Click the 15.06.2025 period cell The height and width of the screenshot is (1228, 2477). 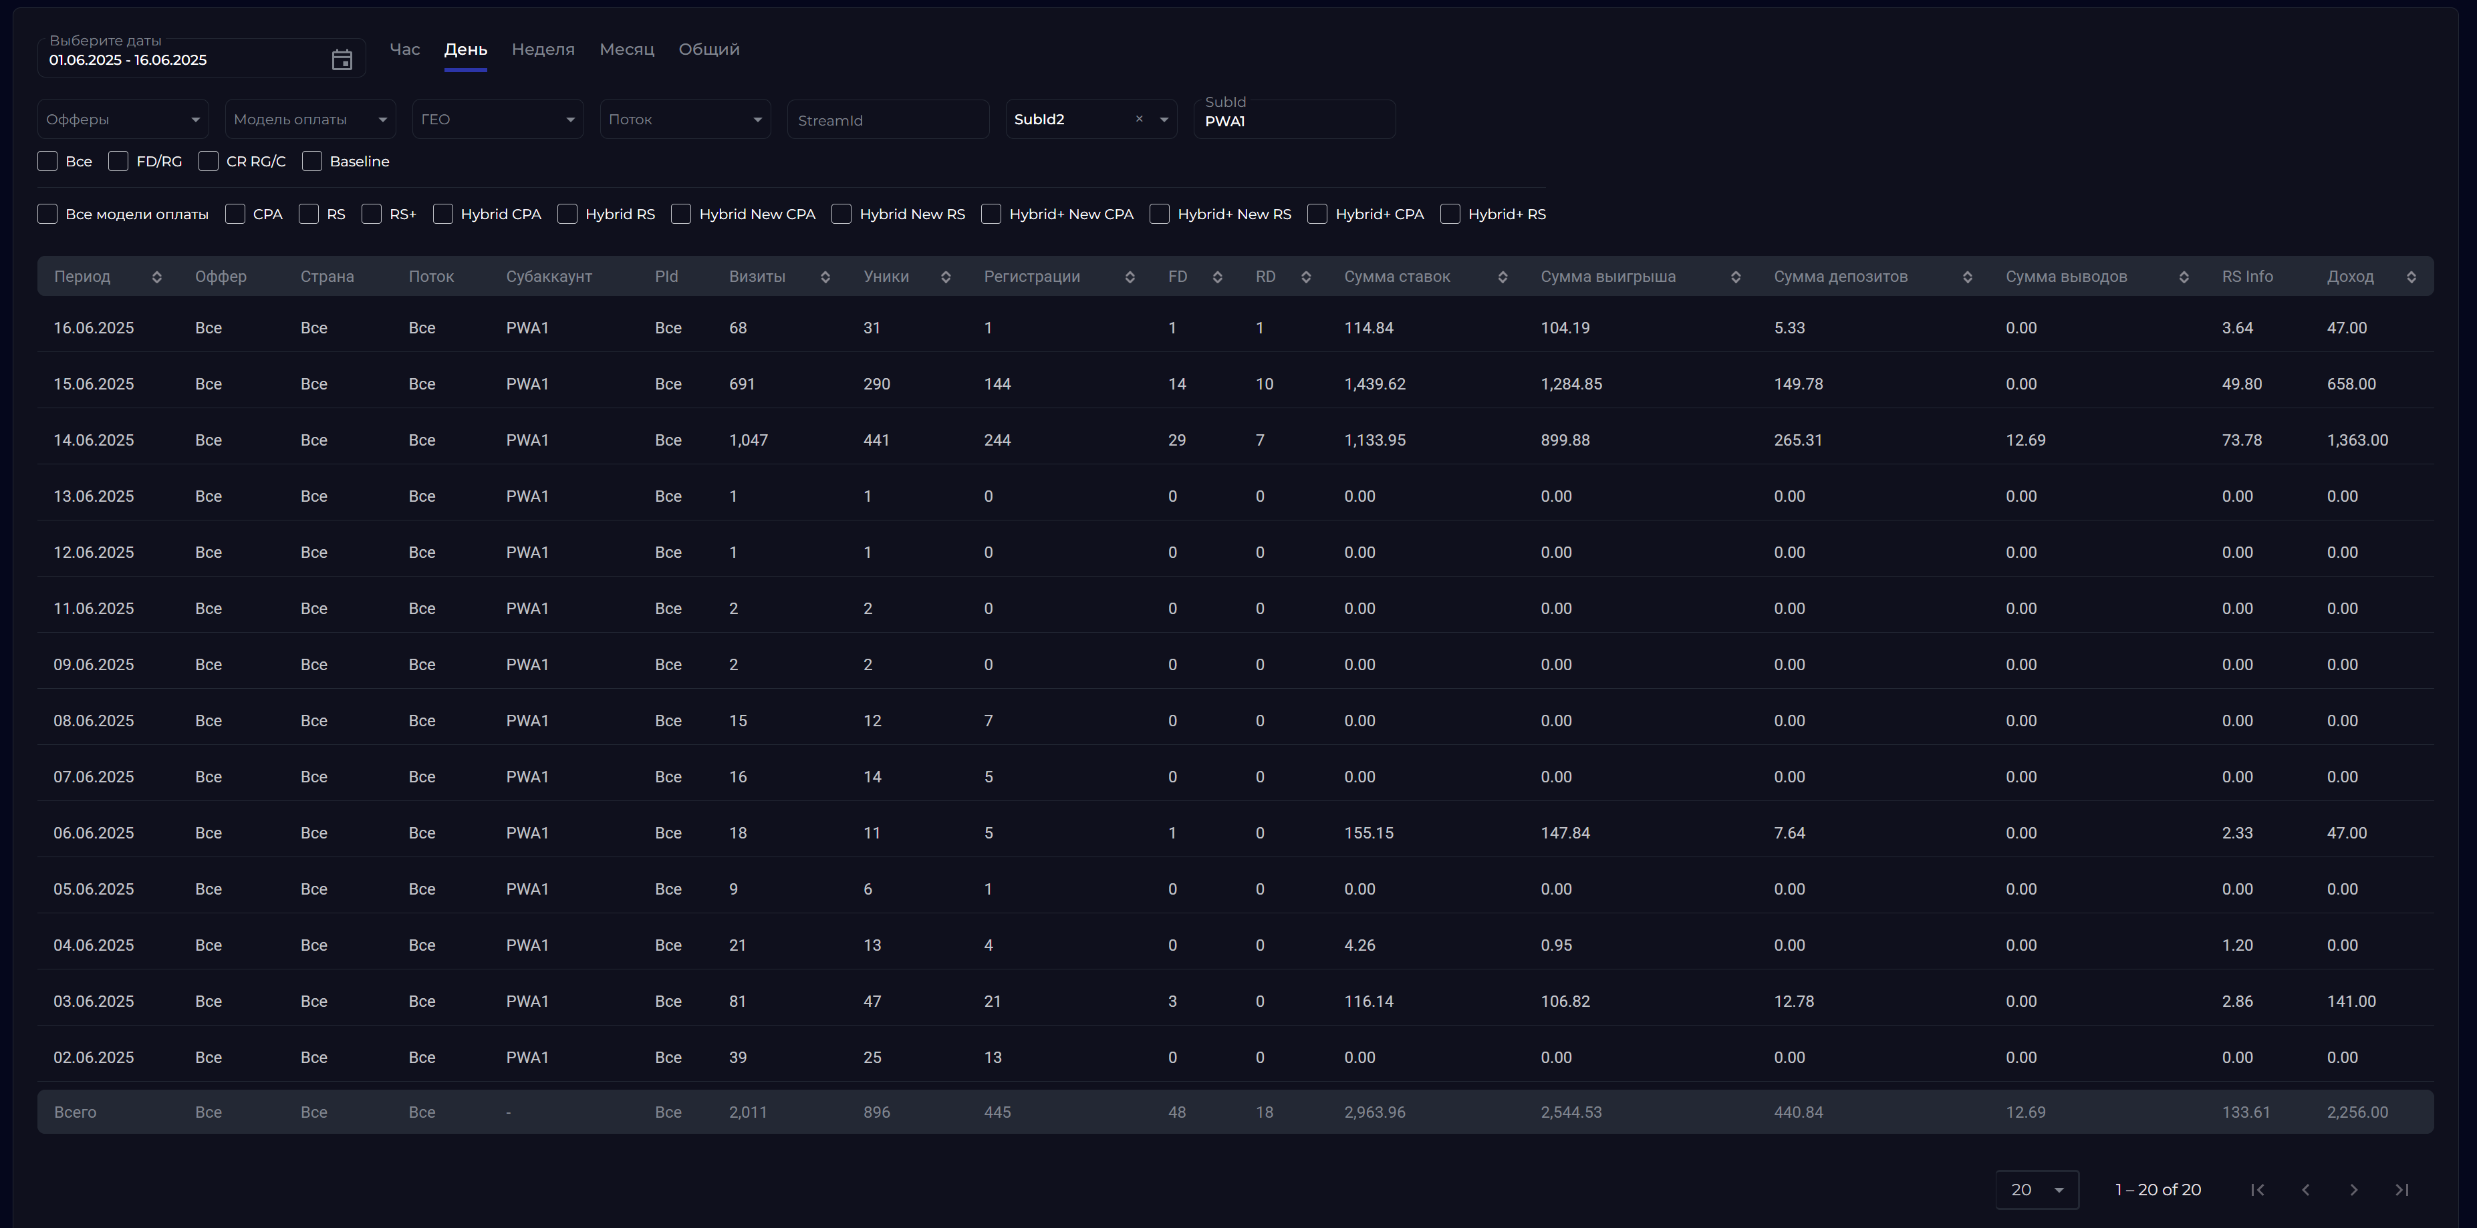tap(94, 384)
